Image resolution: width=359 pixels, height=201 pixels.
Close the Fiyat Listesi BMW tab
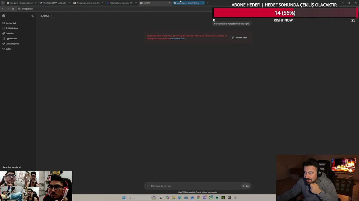coord(69,3)
